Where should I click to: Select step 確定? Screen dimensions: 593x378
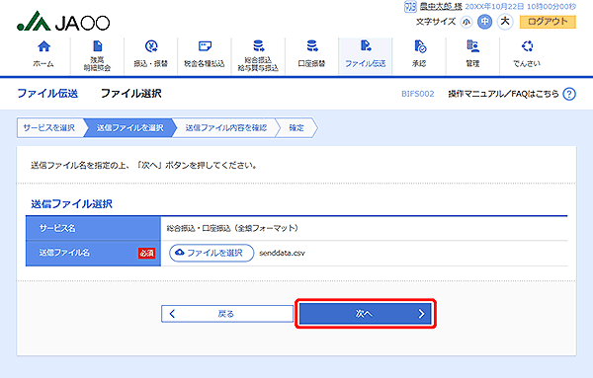pos(296,127)
